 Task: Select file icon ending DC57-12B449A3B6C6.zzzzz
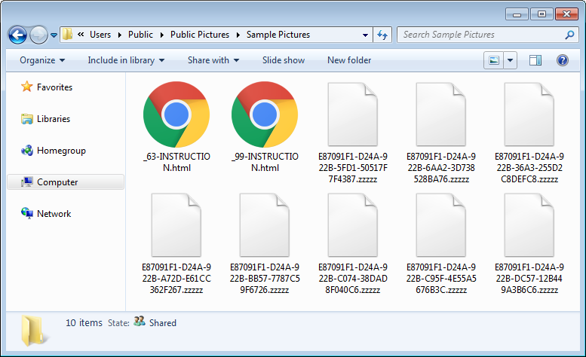click(x=529, y=225)
